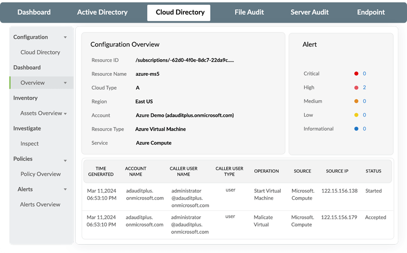This screenshot has height=253, width=407.
Task: Click the blue Informational severity dot
Action: 356,129
